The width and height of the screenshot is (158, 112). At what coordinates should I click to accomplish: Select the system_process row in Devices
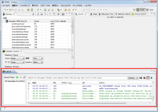36,24
